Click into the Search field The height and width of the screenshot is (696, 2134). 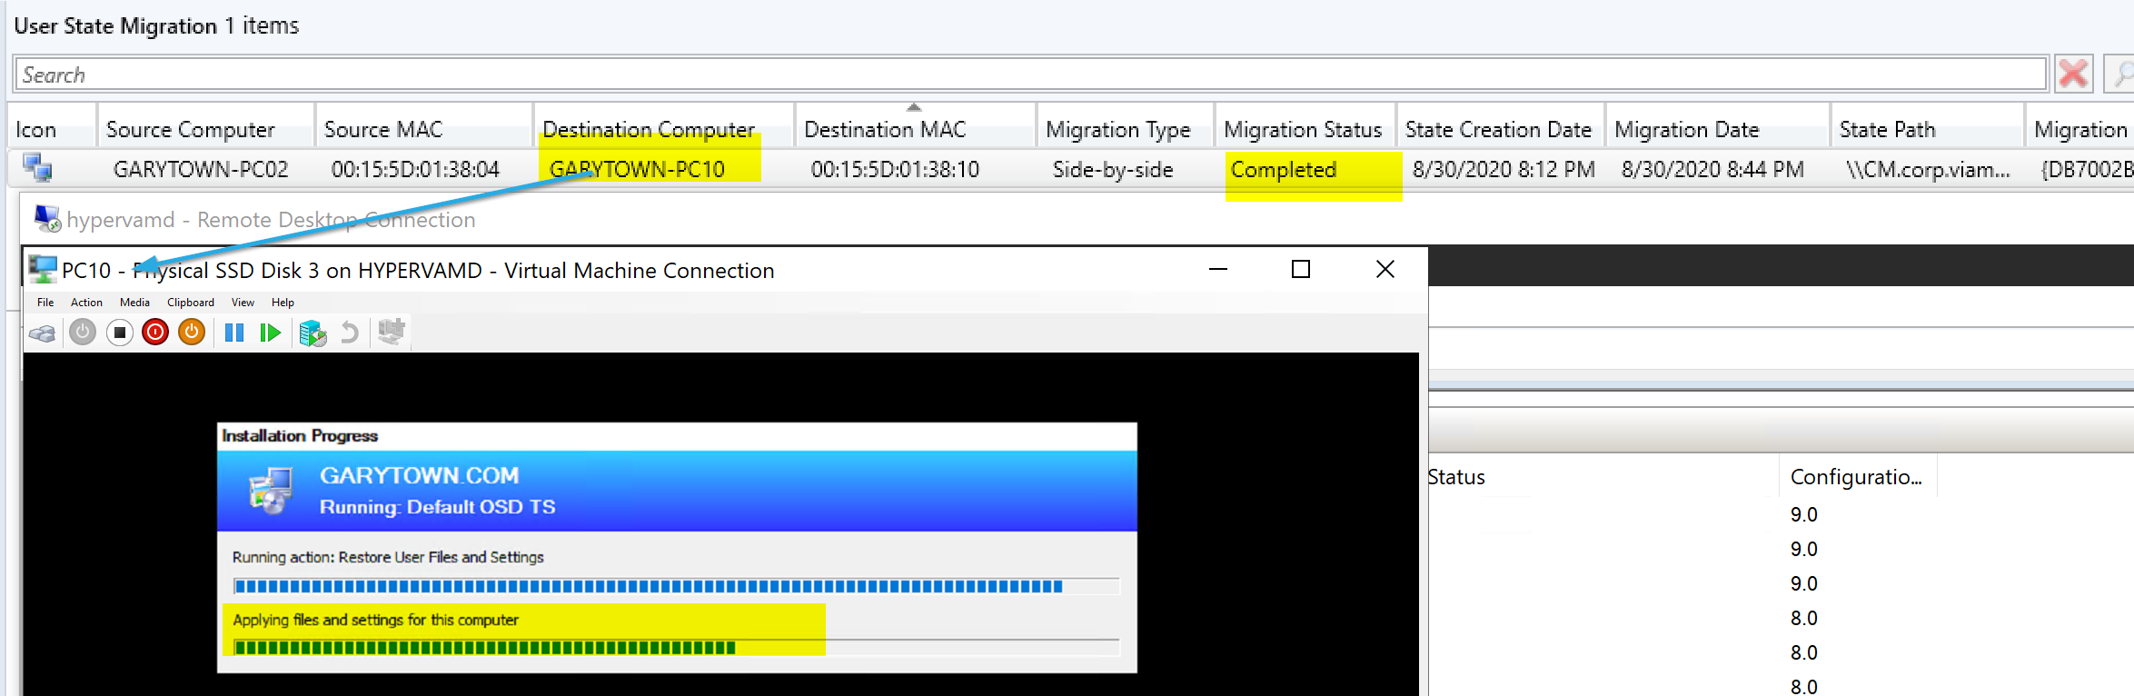(x=1027, y=75)
